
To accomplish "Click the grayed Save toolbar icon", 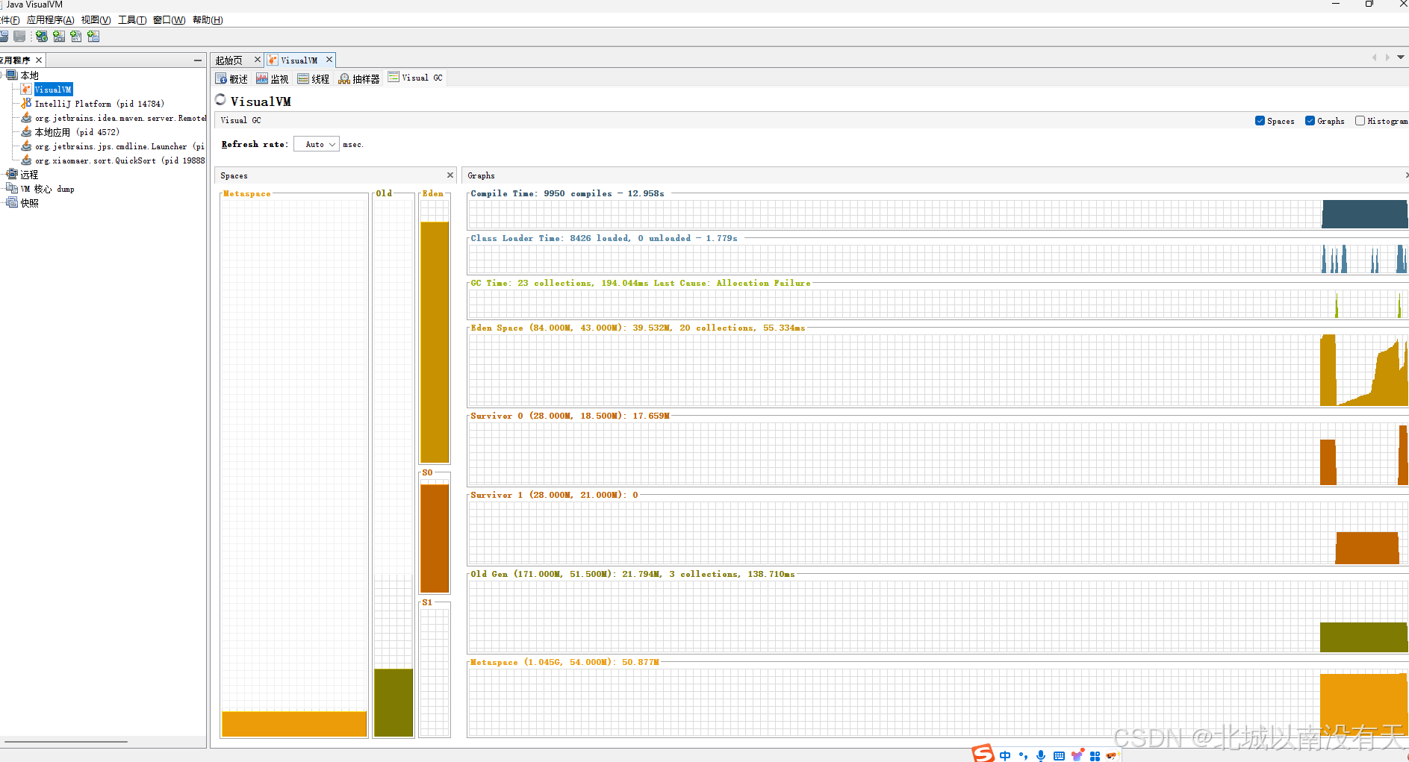I will point(19,36).
